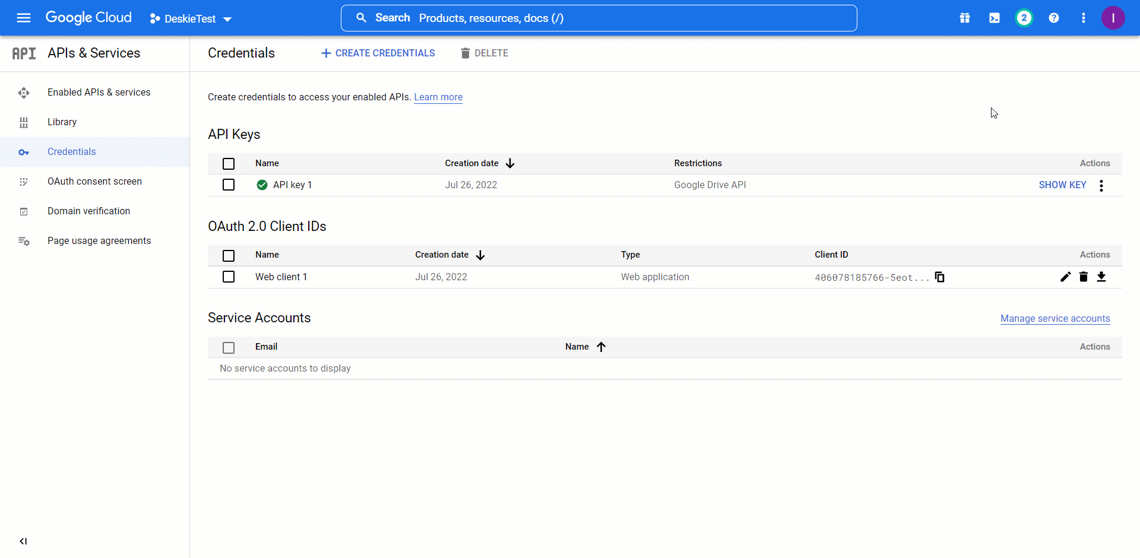1140x558 pixels.
Task: Click the DELETE button in header
Action: (484, 53)
